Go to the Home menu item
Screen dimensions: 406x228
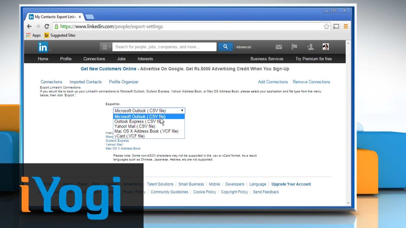pos(43,59)
